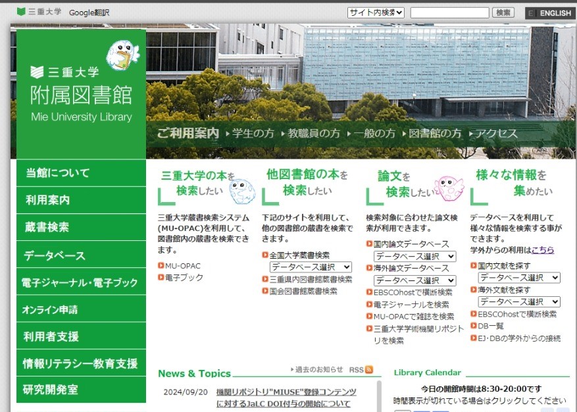The image size is (577, 412).
Task: Expand データベース選択 under 全国大学蔵書検索
Action: (311, 267)
